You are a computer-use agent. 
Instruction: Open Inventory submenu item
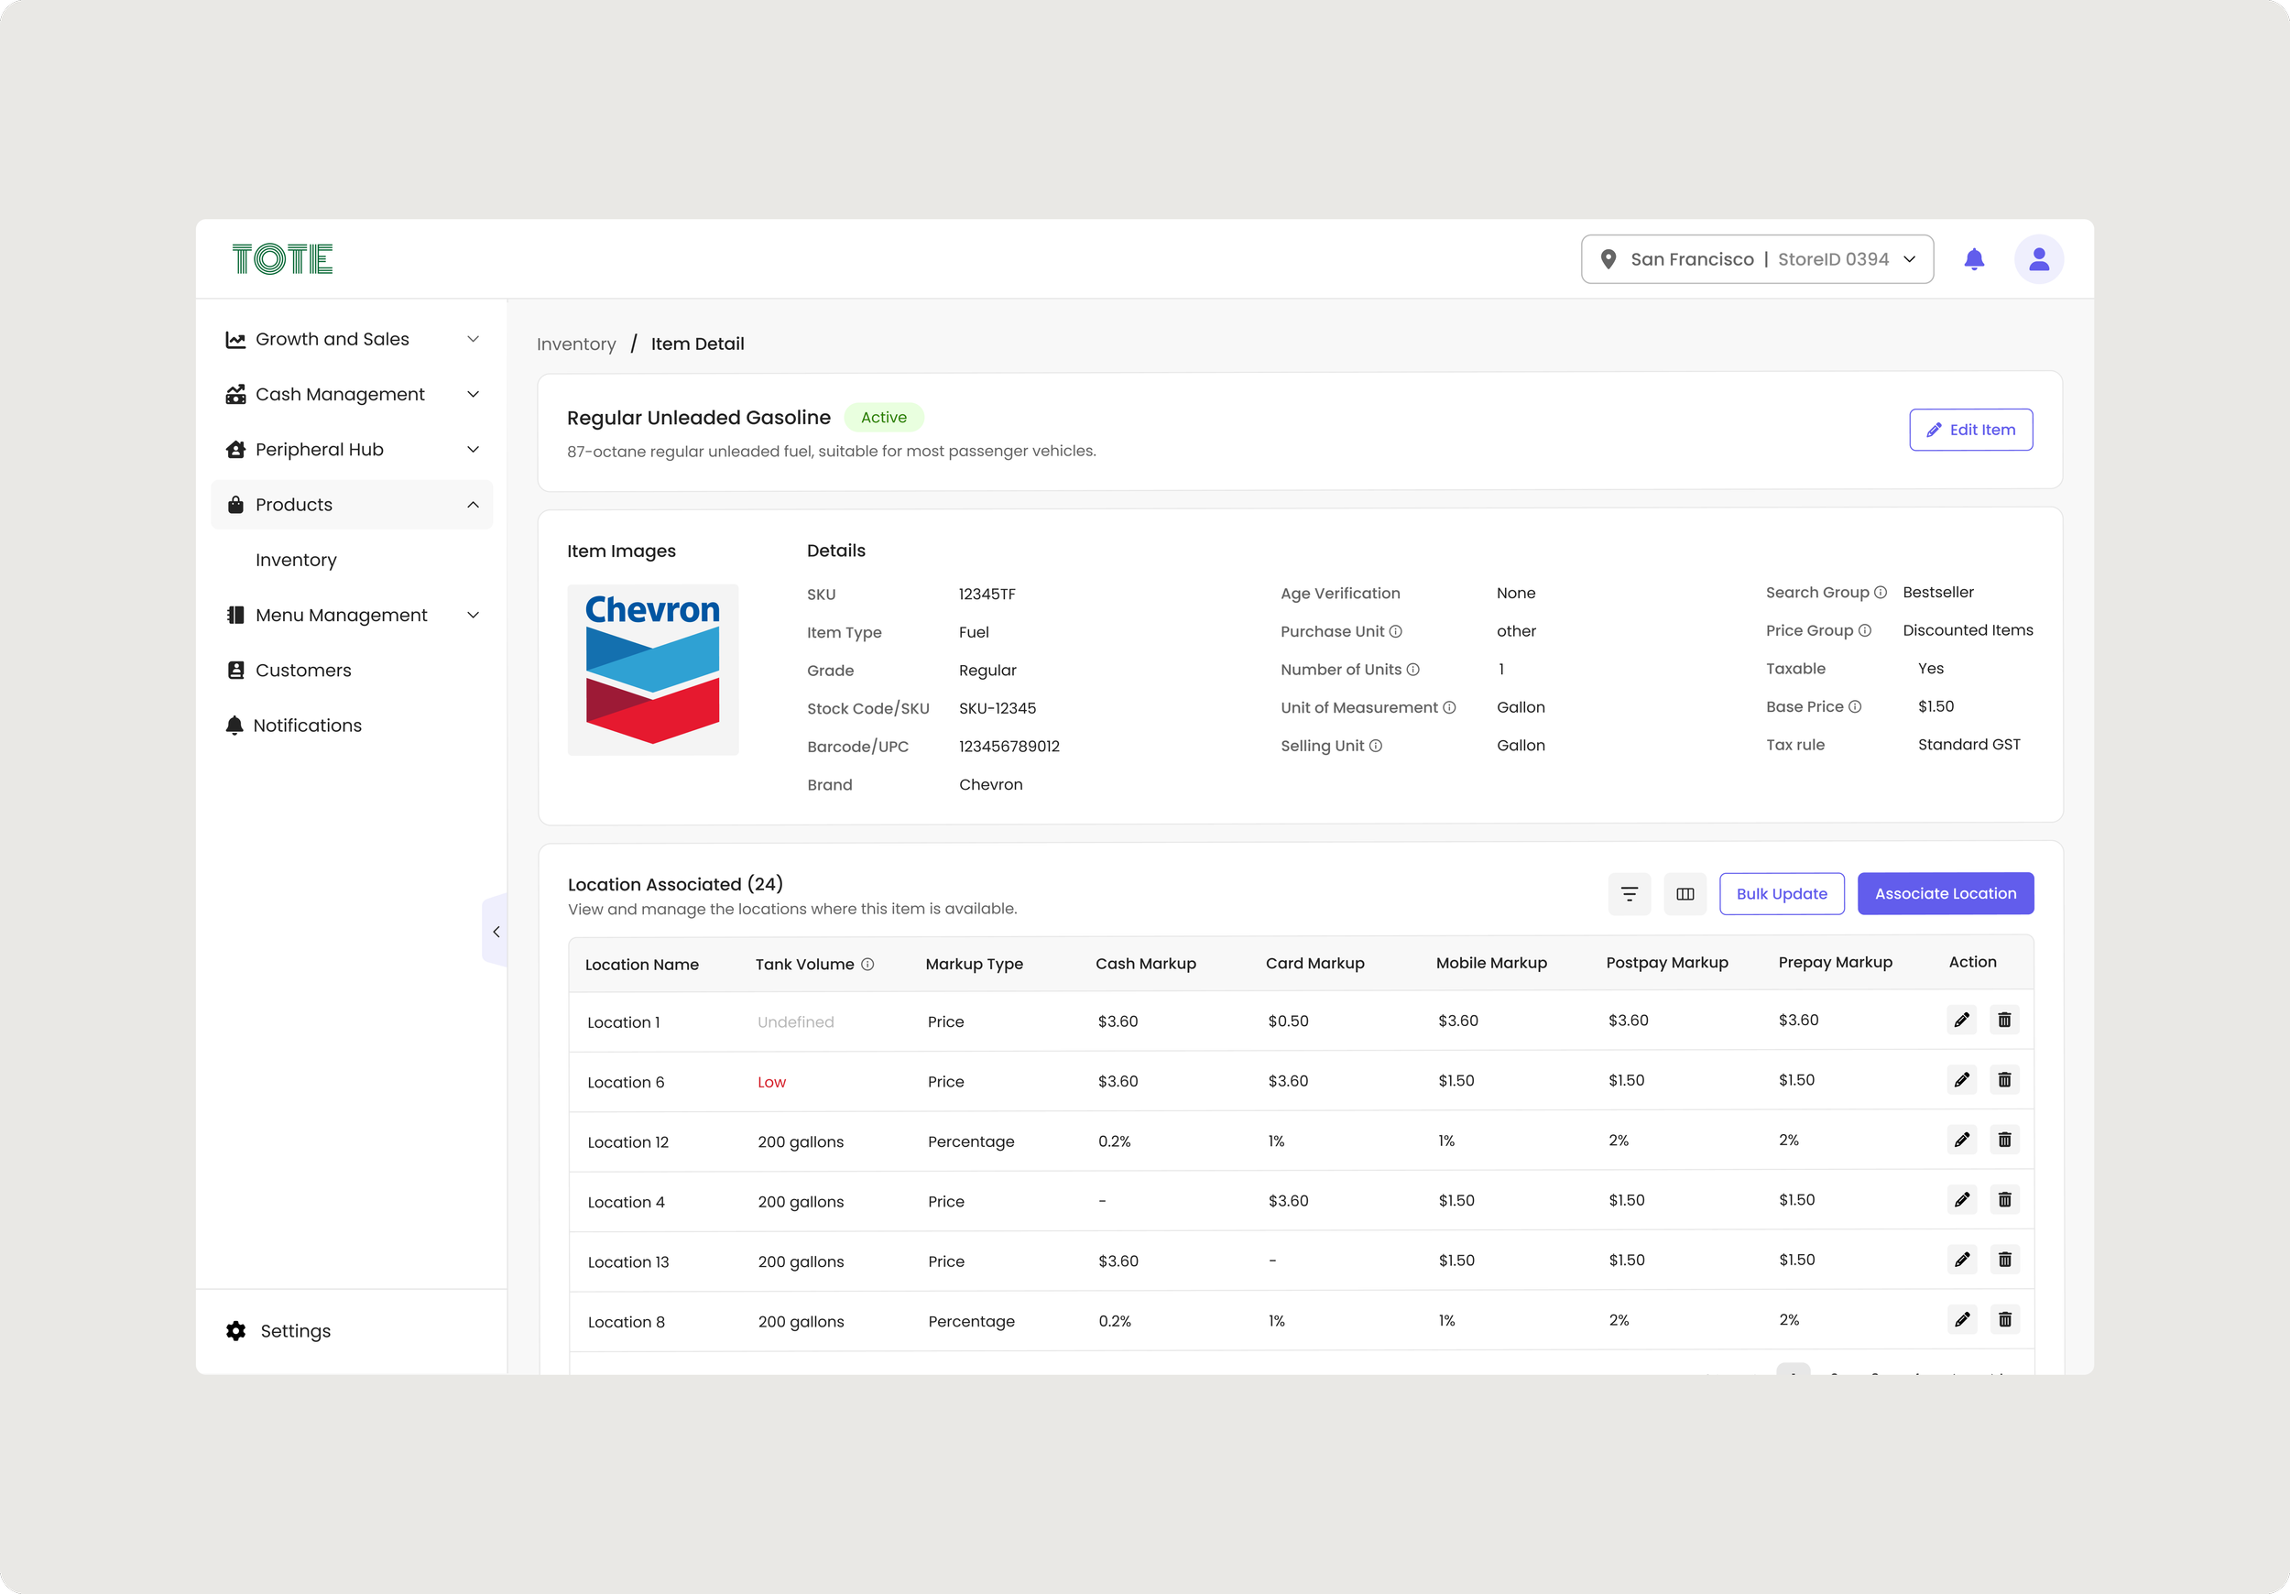click(x=296, y=560)
